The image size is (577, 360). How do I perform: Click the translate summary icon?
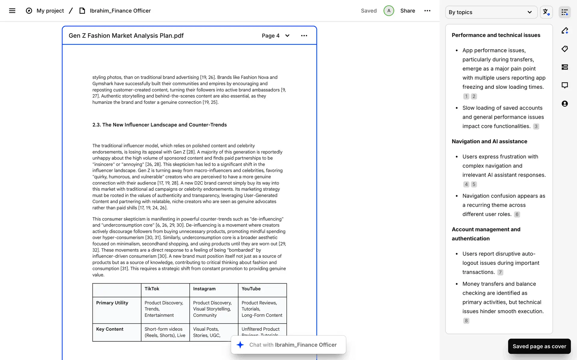[546, 12]
